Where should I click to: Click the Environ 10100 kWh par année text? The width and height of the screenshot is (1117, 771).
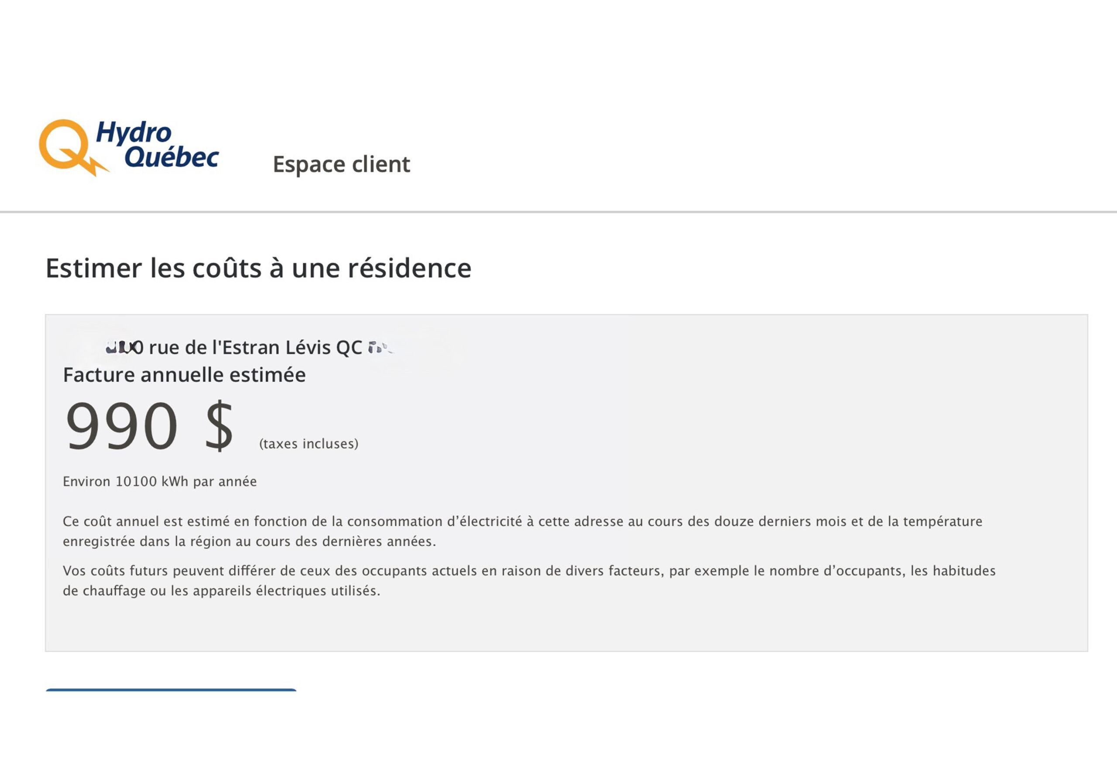point(160,481)
